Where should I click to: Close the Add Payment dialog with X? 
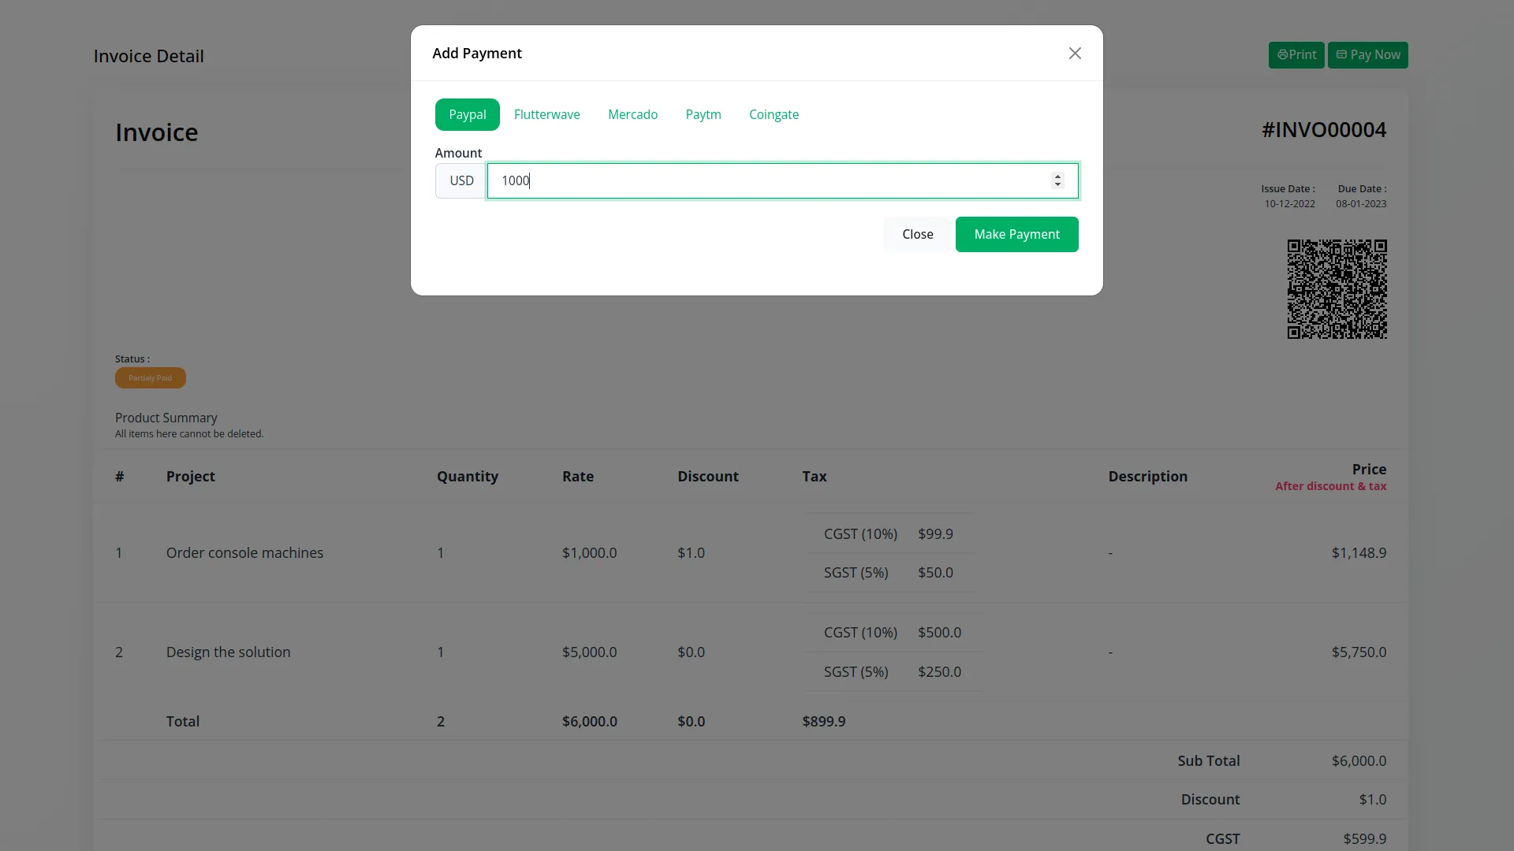coord(1075,53)
